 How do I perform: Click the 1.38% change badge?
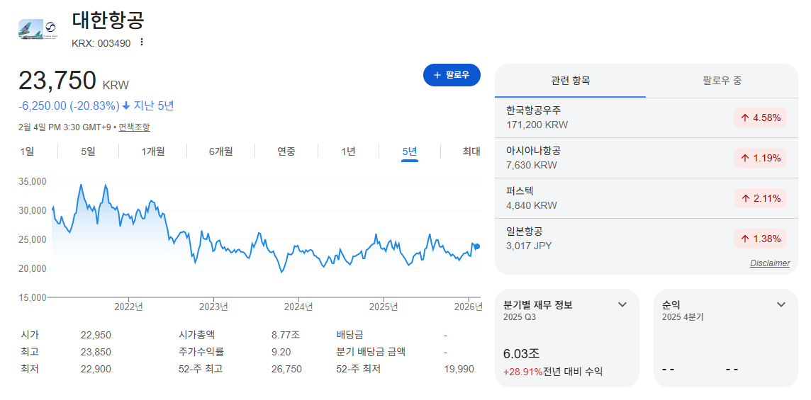pyautogui.click(x=760, y=239)
